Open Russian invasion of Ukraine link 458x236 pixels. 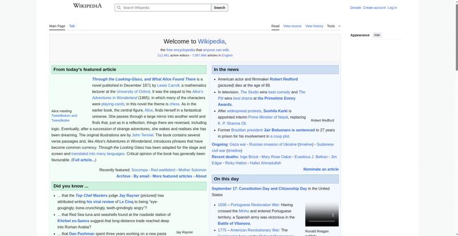273,144
